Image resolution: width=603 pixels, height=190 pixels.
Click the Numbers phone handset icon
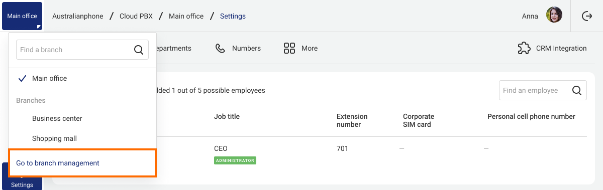point(220,48)
